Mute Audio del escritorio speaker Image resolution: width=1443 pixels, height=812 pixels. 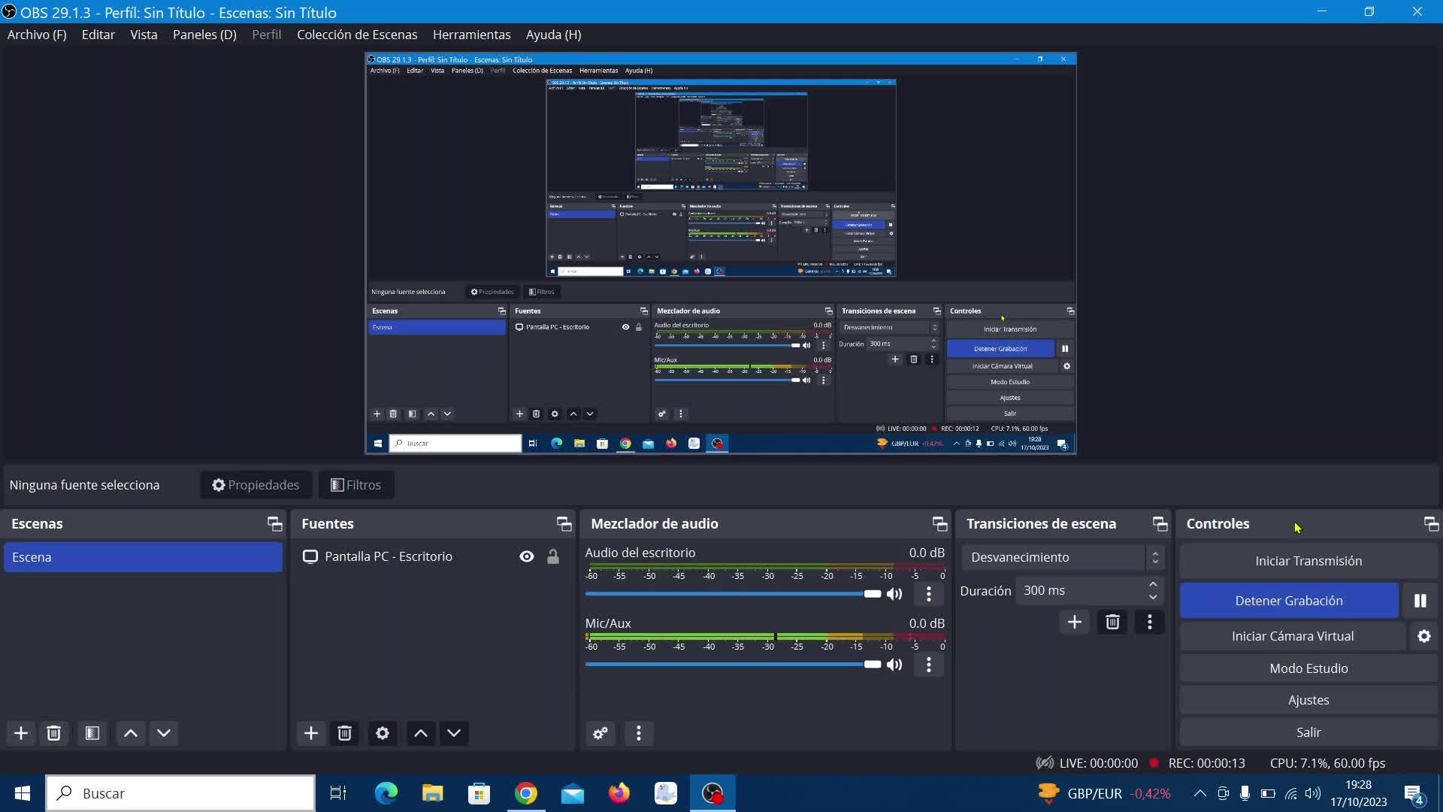pyautogui.click(x=894, y=594)
